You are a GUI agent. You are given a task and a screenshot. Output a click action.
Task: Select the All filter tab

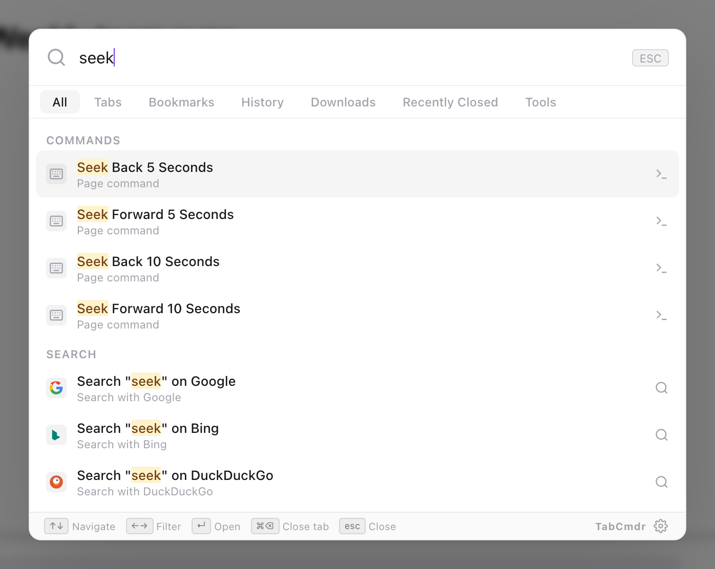tap(60, 102)
